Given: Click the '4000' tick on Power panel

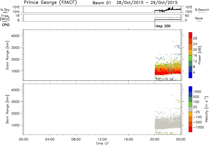Looking at the screenshot, I should 15,36.
